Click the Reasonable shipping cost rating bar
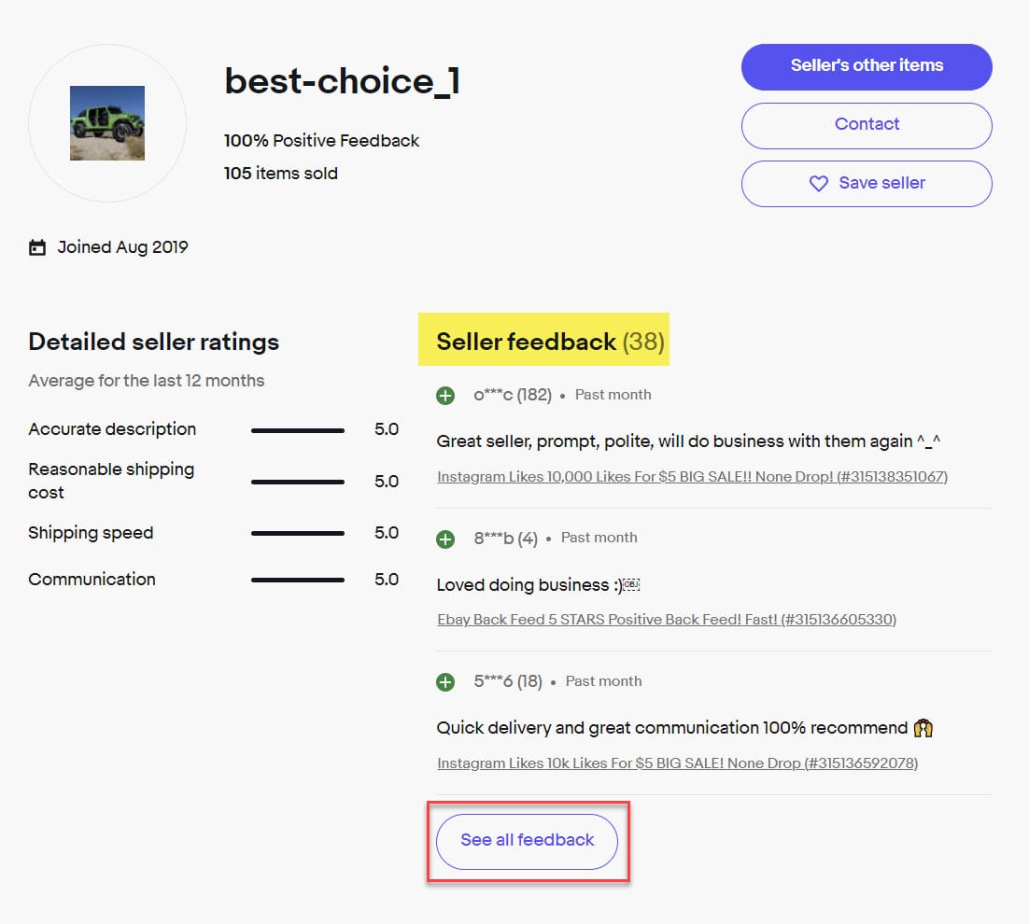The height and width of the screenshot is (924, 1029). click(297, 482)
